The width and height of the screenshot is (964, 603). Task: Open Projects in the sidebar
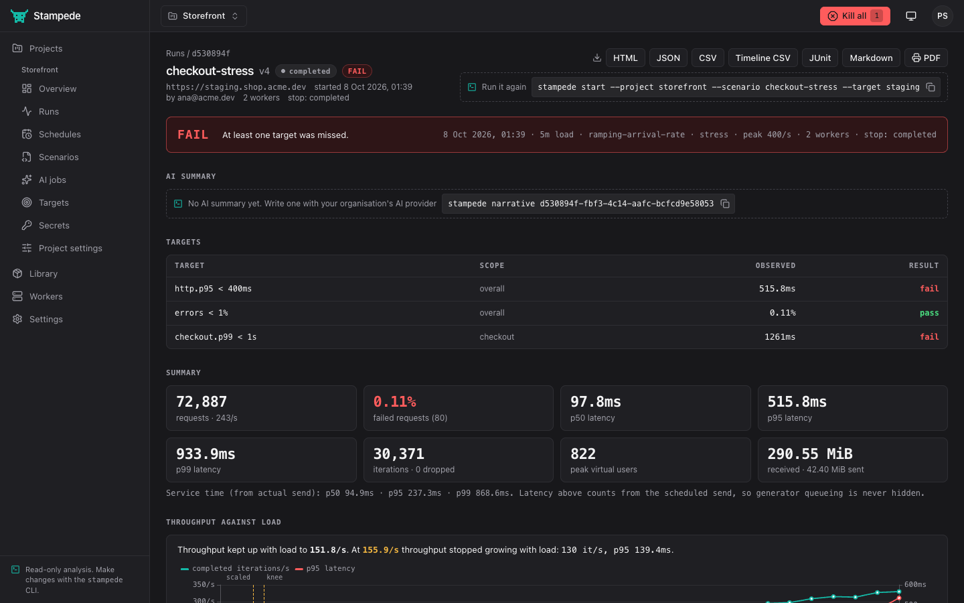point(75,48)
